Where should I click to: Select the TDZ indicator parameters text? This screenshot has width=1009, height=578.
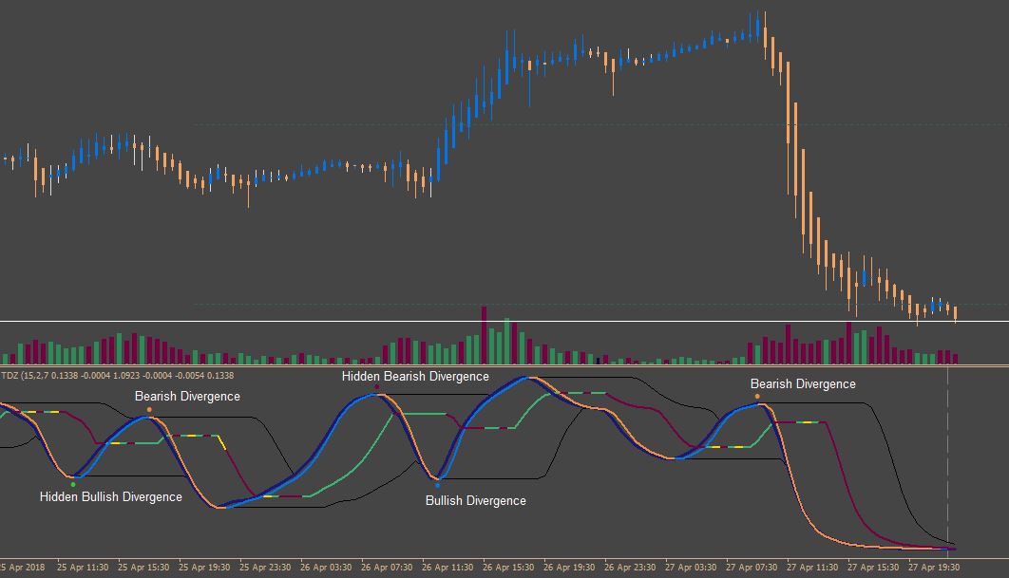coord(118,376)
